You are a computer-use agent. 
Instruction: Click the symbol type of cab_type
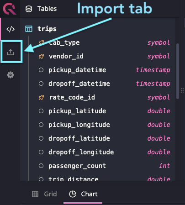[x=159, y=42]
